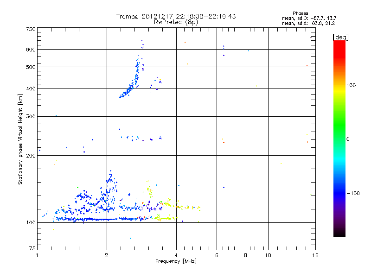The image size is (371, 278).
Task: Click the x-axis label '1'
Action: 37,255
